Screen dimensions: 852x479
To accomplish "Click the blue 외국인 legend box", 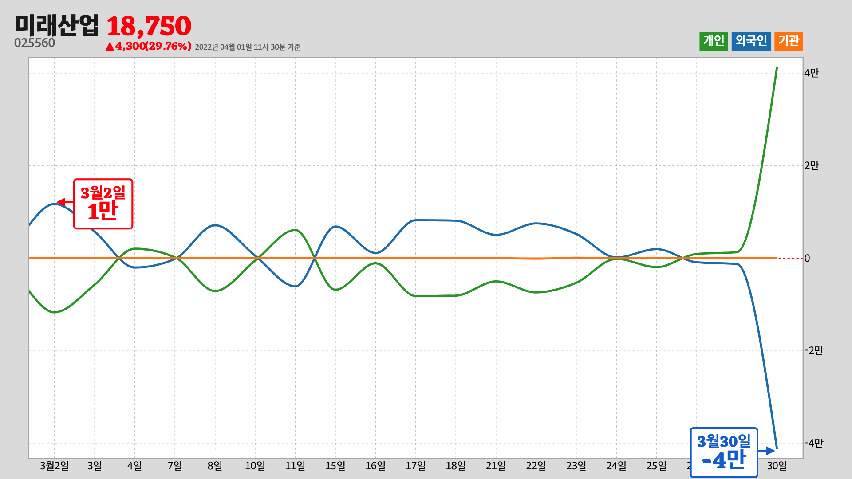I will click(751, 41).
